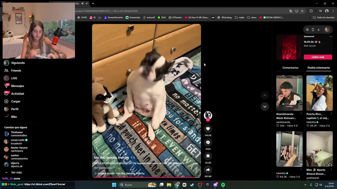Open Spotify from the taskbar
This screenshot has height=189, width=337.
coord(223,185)
